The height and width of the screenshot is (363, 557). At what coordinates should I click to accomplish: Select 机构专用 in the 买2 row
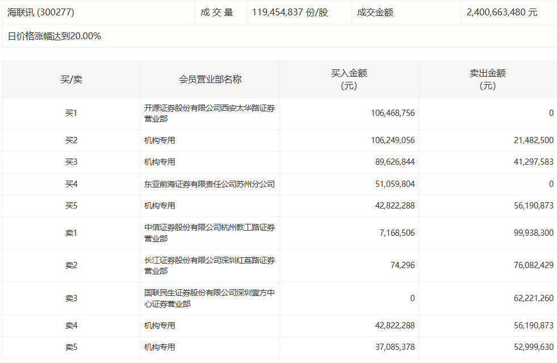click(x=160, y=140)
